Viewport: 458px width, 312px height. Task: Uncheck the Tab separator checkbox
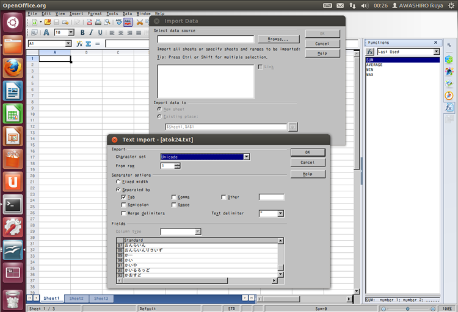point(123,197)
